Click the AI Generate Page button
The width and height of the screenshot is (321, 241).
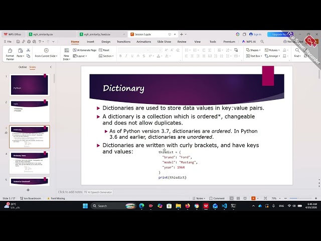85,50
